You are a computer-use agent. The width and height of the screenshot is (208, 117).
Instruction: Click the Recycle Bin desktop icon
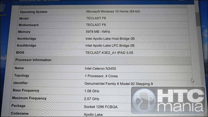coord(3,10)
